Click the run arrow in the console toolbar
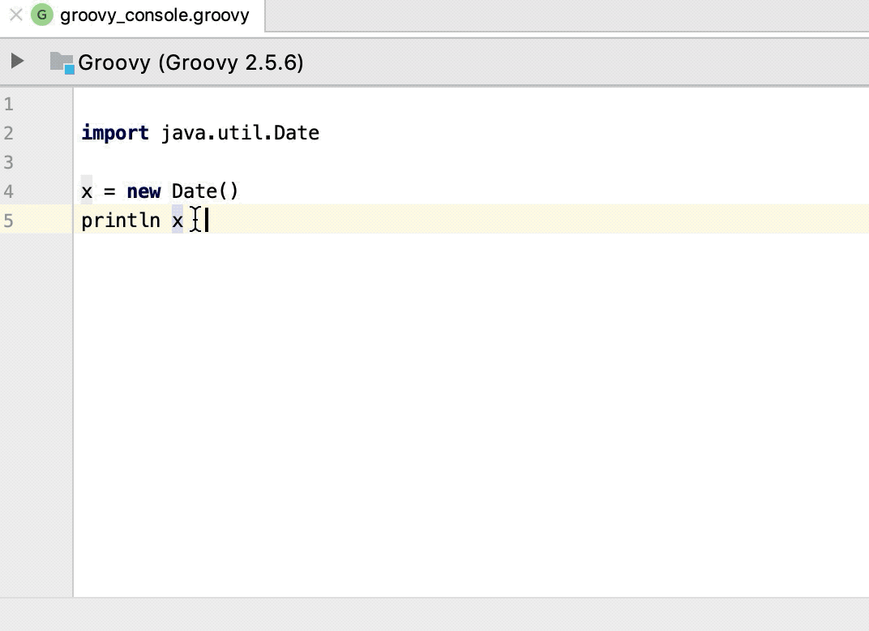 16,61
